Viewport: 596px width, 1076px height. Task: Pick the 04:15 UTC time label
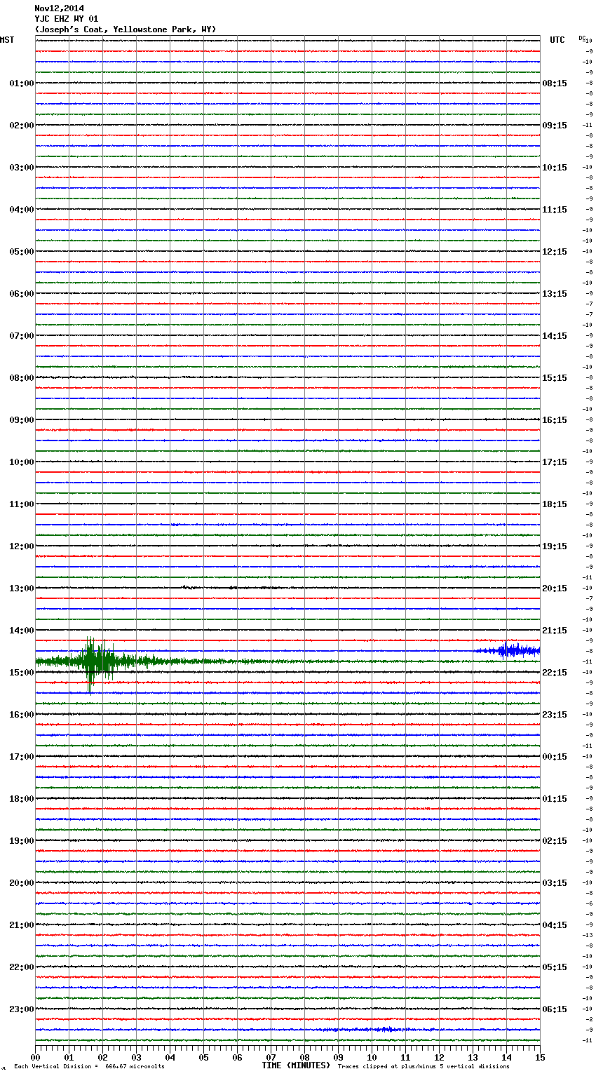click(x=555, y=925)
